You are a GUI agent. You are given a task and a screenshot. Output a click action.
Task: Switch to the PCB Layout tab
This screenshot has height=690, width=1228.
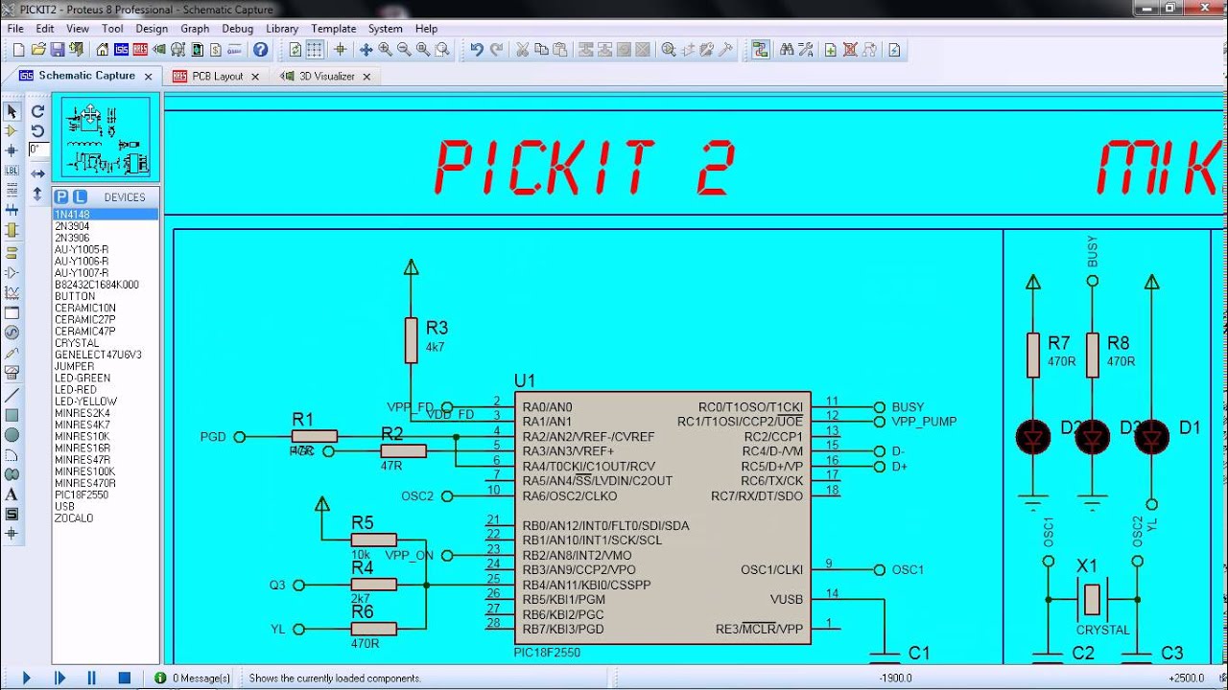pos(217,76)
